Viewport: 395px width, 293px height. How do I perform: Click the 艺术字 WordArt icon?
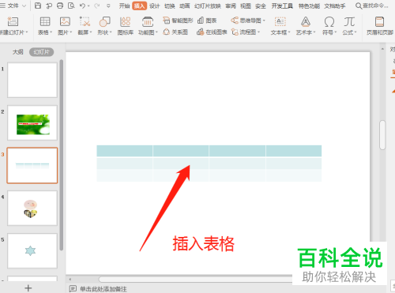[x=306, y=21]
